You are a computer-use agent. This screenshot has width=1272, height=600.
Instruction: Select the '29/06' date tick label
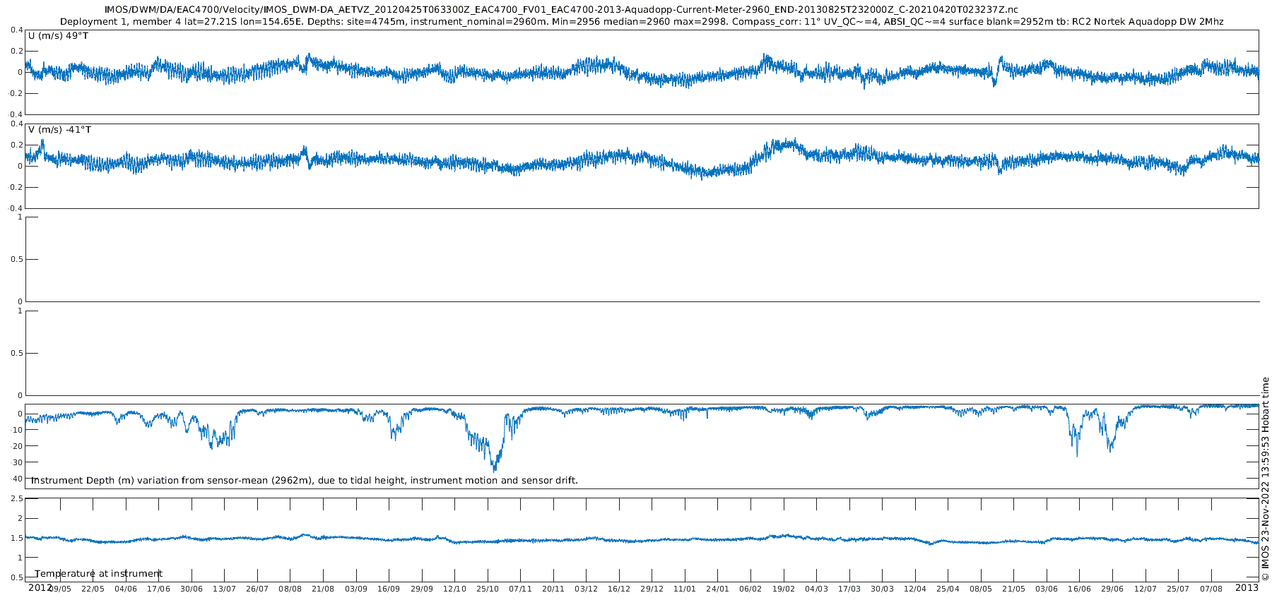pos(1112,589)
